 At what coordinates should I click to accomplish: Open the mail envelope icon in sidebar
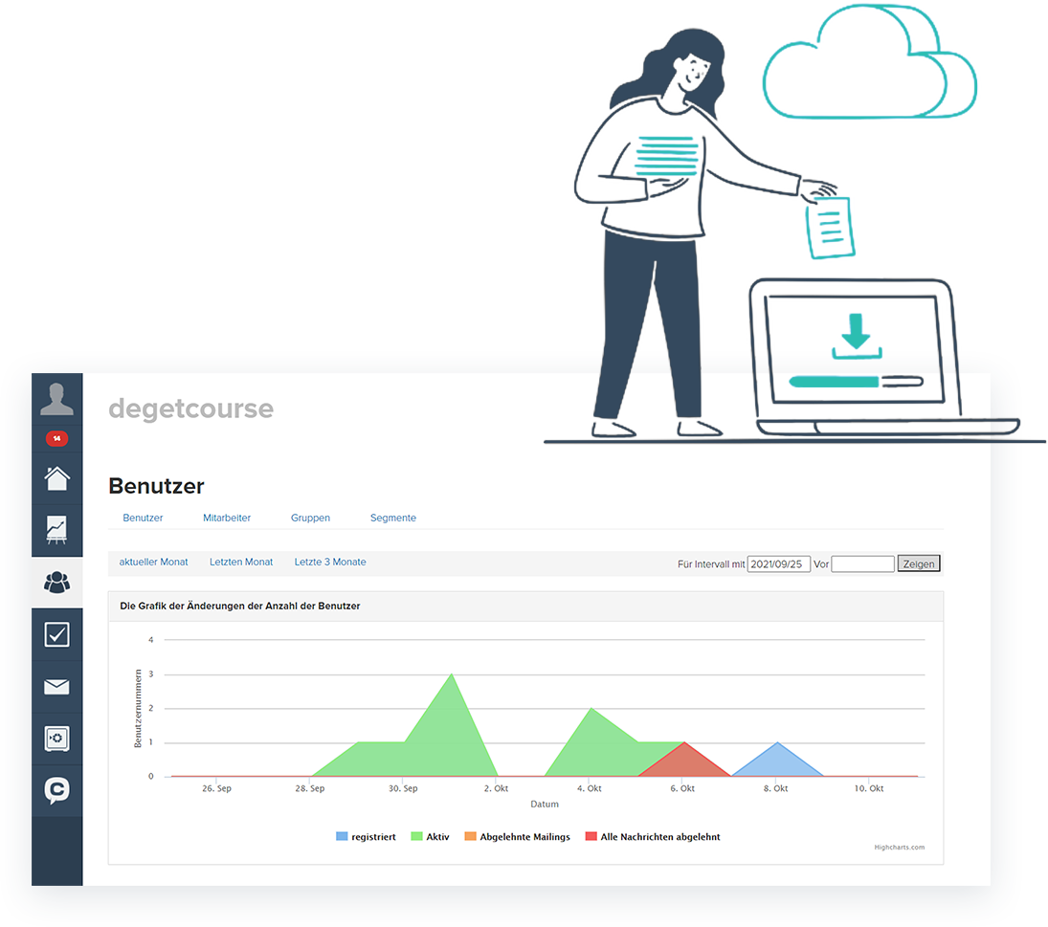[x=56, y=686]
